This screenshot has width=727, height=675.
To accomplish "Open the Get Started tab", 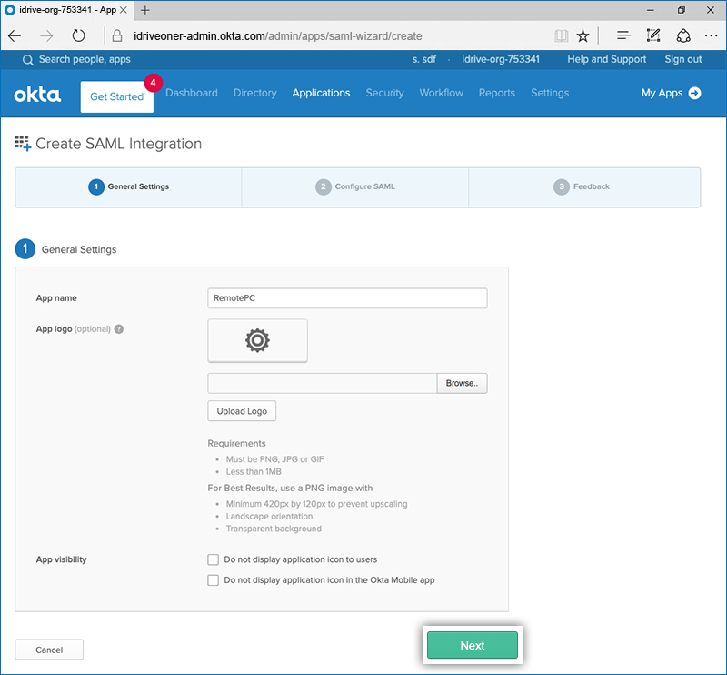I will click(x=117, y=96).
